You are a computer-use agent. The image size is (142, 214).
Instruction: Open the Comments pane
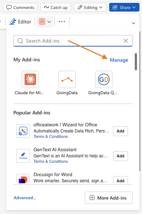[20, 7]
